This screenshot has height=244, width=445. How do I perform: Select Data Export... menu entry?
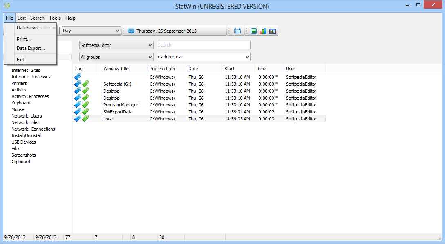[30, 48]
